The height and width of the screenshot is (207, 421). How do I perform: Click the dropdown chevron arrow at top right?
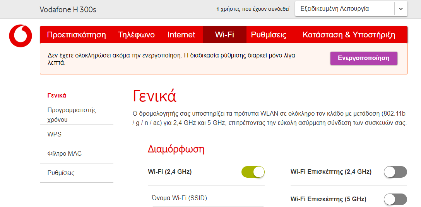click(401, 9)
